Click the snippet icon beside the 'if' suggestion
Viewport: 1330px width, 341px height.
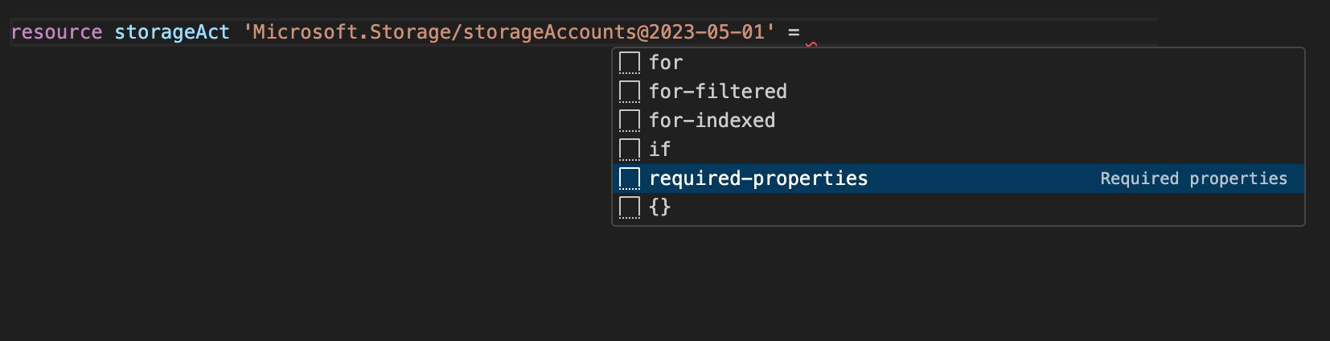coord(630,150)
